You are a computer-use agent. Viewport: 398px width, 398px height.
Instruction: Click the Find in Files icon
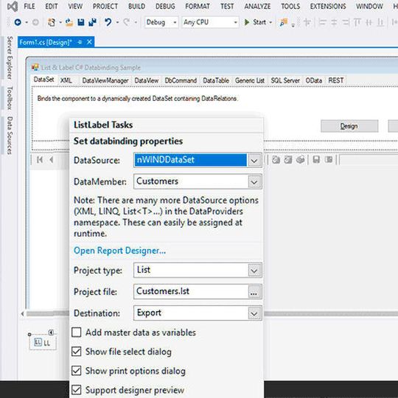[x=283, y=22]
